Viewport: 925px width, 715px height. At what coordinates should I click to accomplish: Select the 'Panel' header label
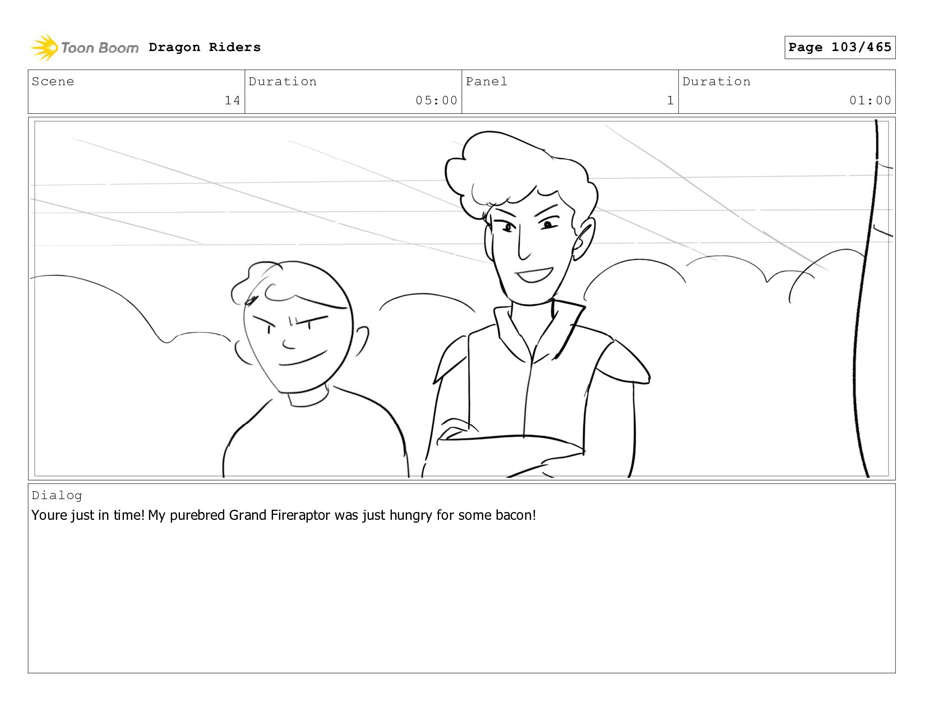tap(487, 81)
